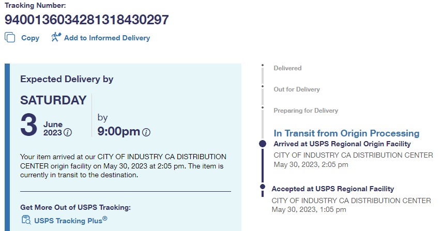Click the Preparing for Delivery step
This screenshot has height=231, width=443.
(x=305, y=111)
